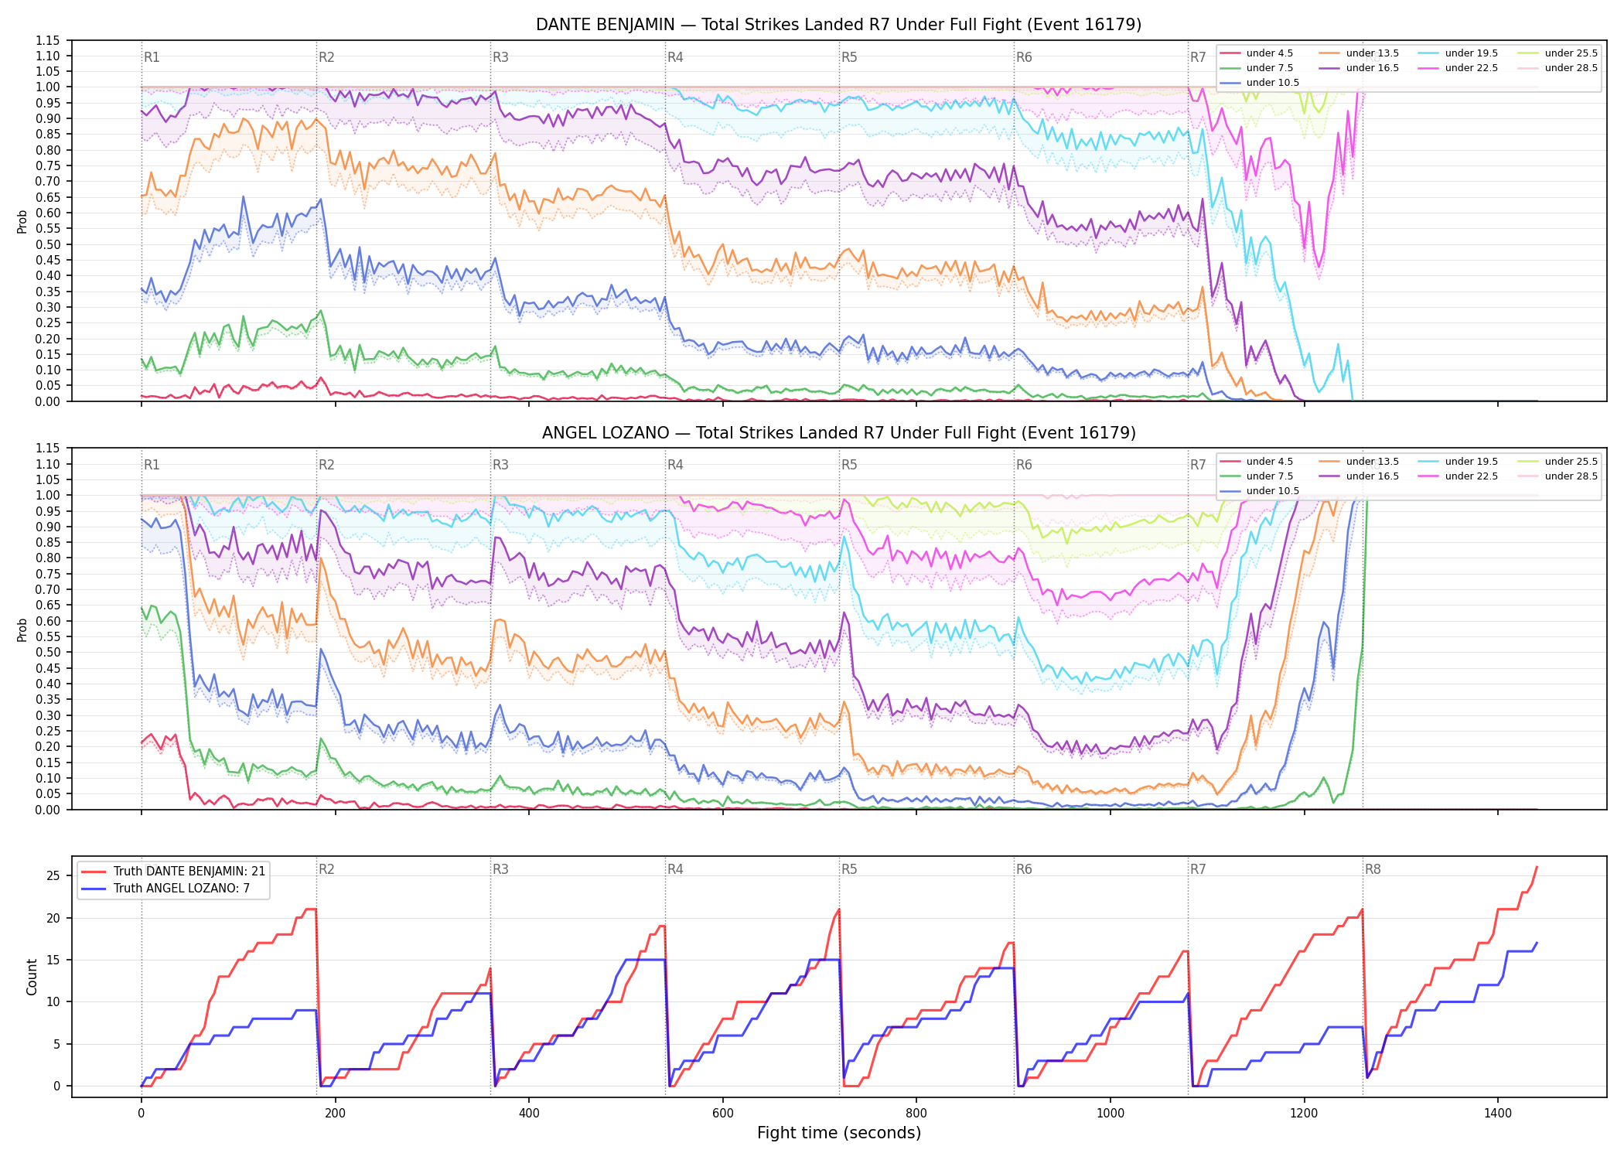Viewport: 1624px width, 1160px height.
Task: Click R5 round marker in Count chart
Action: tap(849, 869)
